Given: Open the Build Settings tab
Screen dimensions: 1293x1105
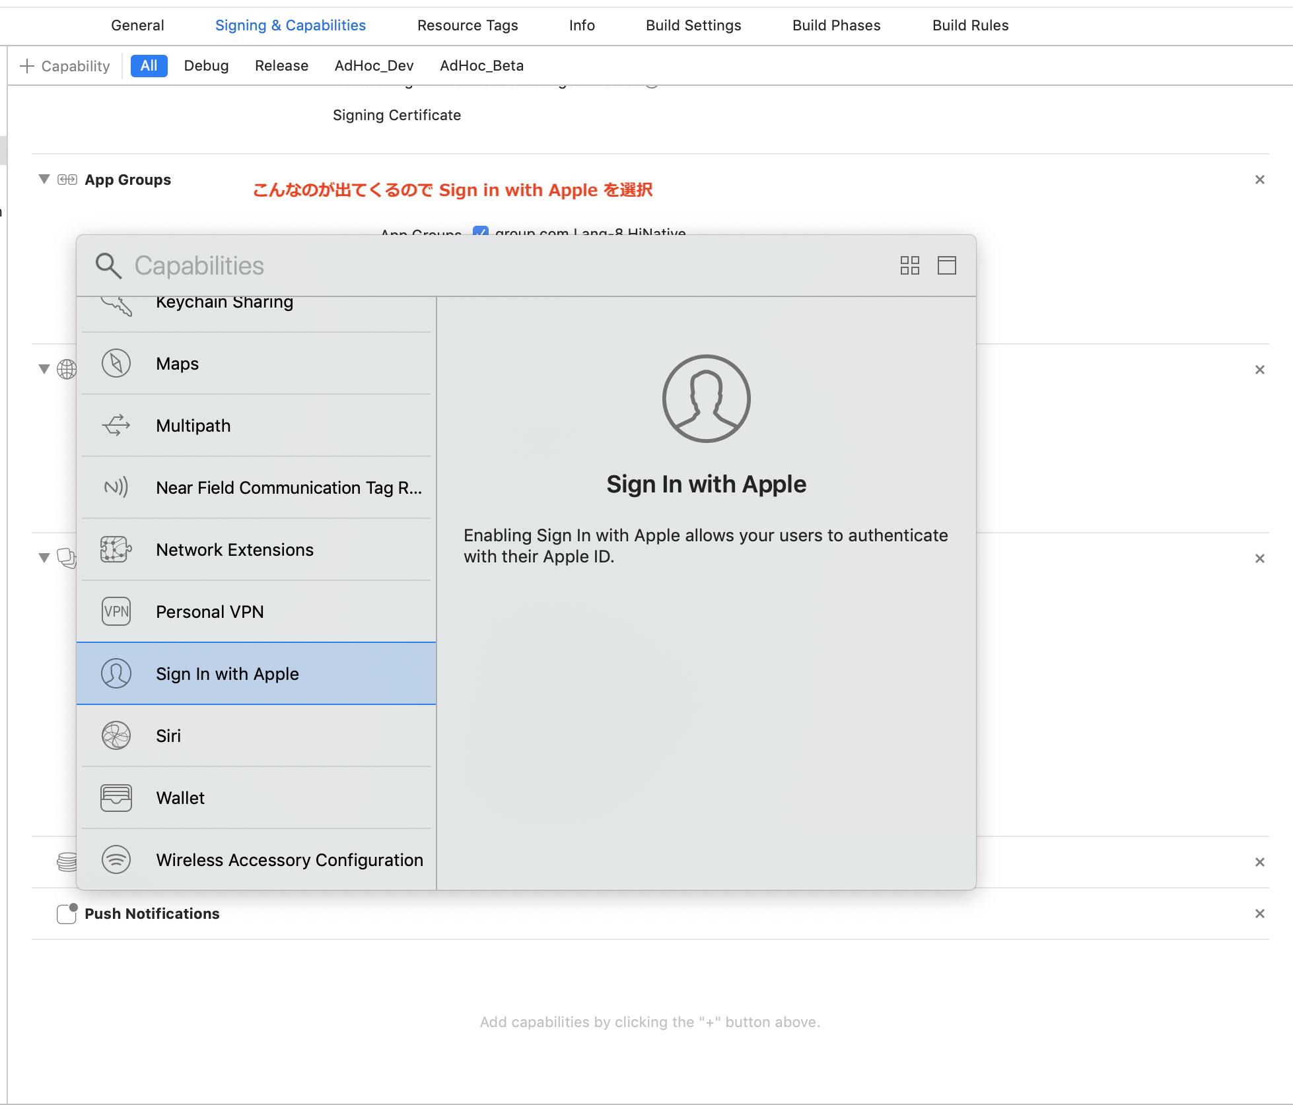Looking at the screenshot, I should pos(693,25).
